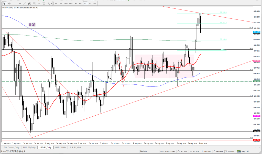This screenshot has height=154, width=262.
Task: Click the pink 148.144 price level label
Action: point(257,61)
